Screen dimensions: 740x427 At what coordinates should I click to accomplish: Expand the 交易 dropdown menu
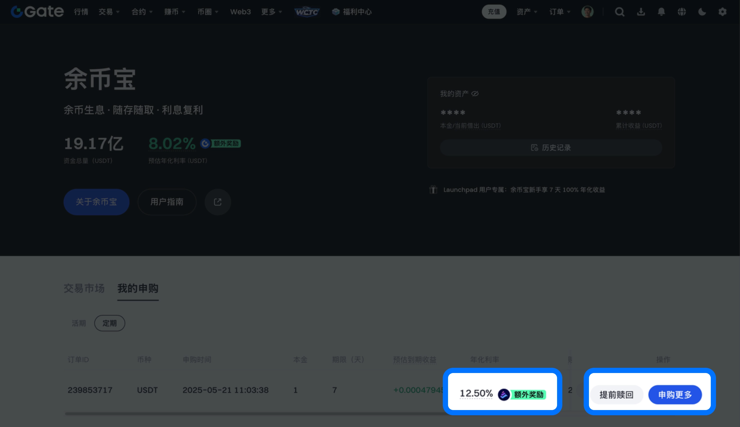coord(109,12)
